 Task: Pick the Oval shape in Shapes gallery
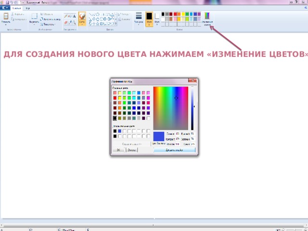[x=98, y=14]
